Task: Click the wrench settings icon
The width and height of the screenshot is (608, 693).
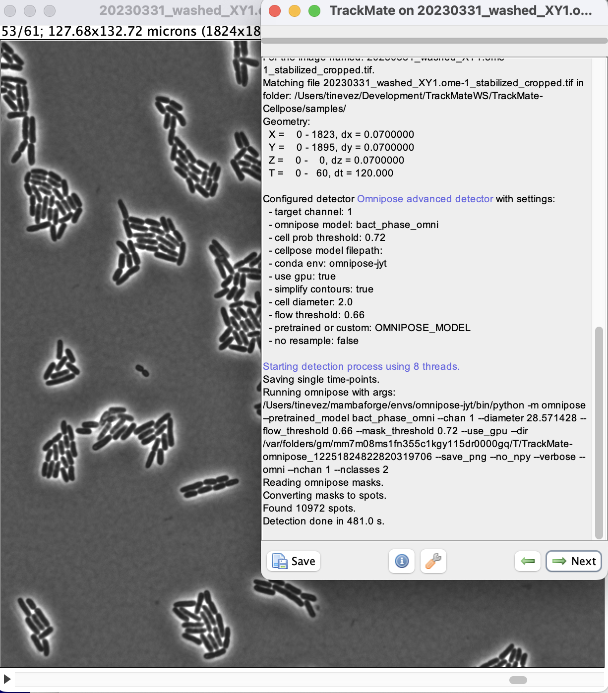Action: [432, 561]
